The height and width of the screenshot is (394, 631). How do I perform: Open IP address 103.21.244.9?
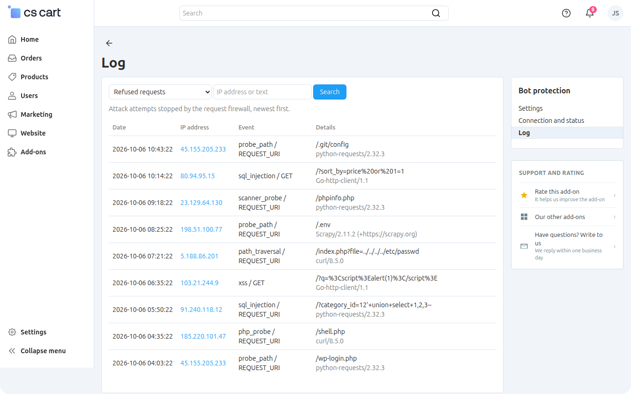199,283
